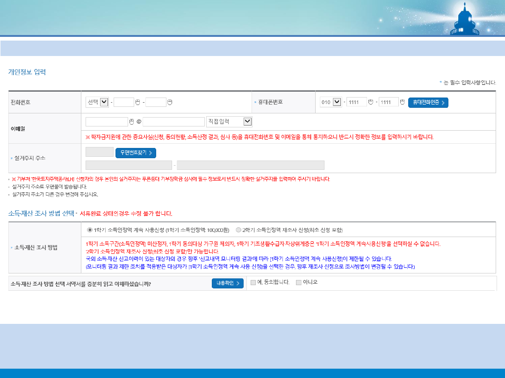The width and height of the screenshot is (505, 378).
Task: Click the email ID input field
Action: tap(107, 122)
